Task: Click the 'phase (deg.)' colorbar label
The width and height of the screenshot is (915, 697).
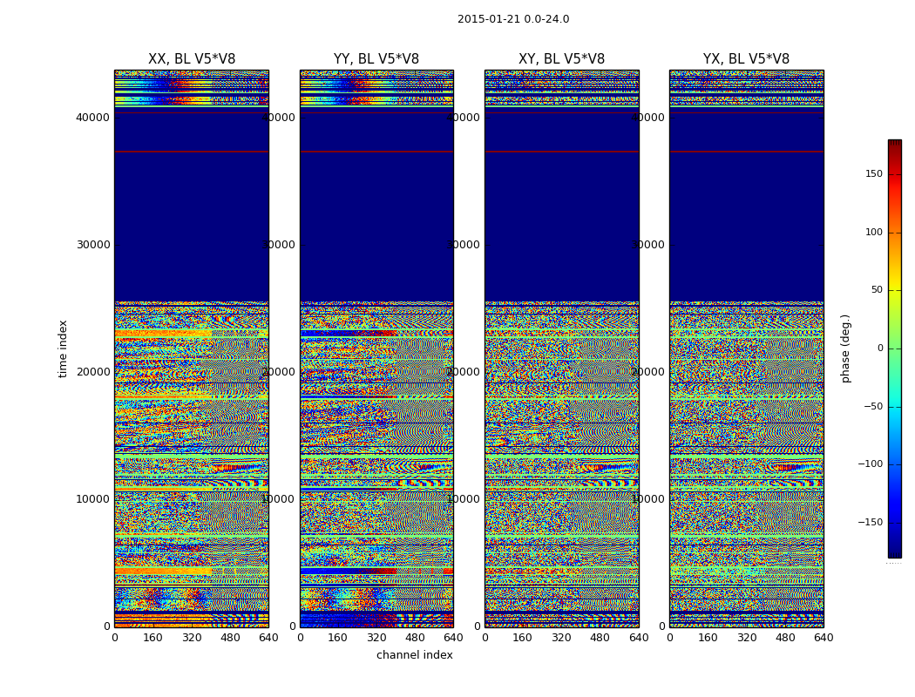Action: pyautogui.click(x=845, y=348)
